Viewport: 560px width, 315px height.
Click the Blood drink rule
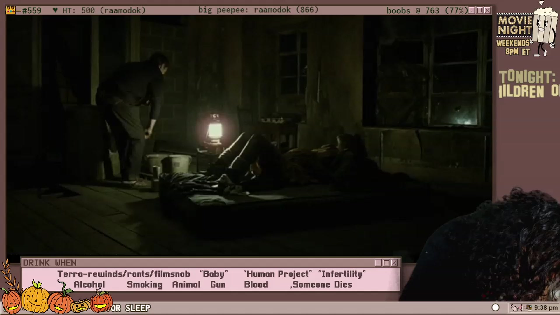[256, 285]
